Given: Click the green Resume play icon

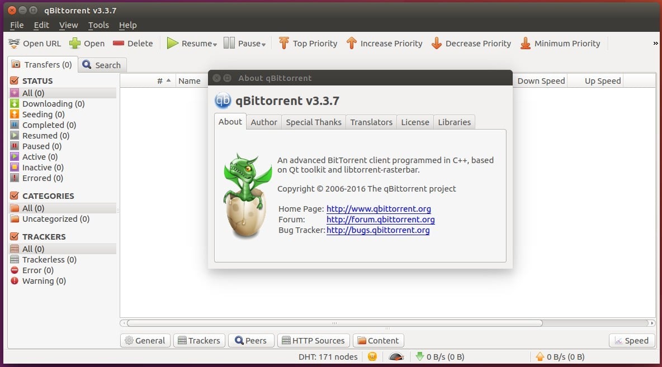Looking at the screenshot, I should [x=172, y=43].
